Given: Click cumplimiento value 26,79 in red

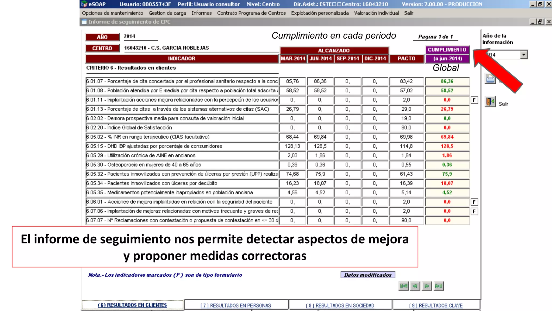Looking at the screenshot, I should 447,109.
